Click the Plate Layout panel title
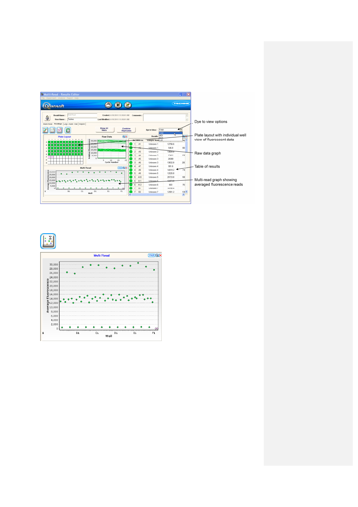This screenshot has height=507, width=358. point(65,137)
